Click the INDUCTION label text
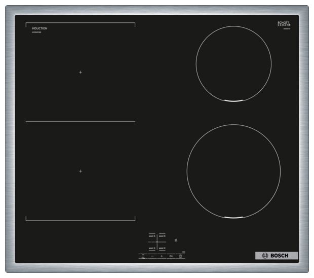The height and width of the screenshot is (278, 314). pos(40,28)
